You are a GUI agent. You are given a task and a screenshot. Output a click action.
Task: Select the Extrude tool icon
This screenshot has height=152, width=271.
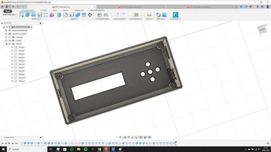tap(28, 15)
